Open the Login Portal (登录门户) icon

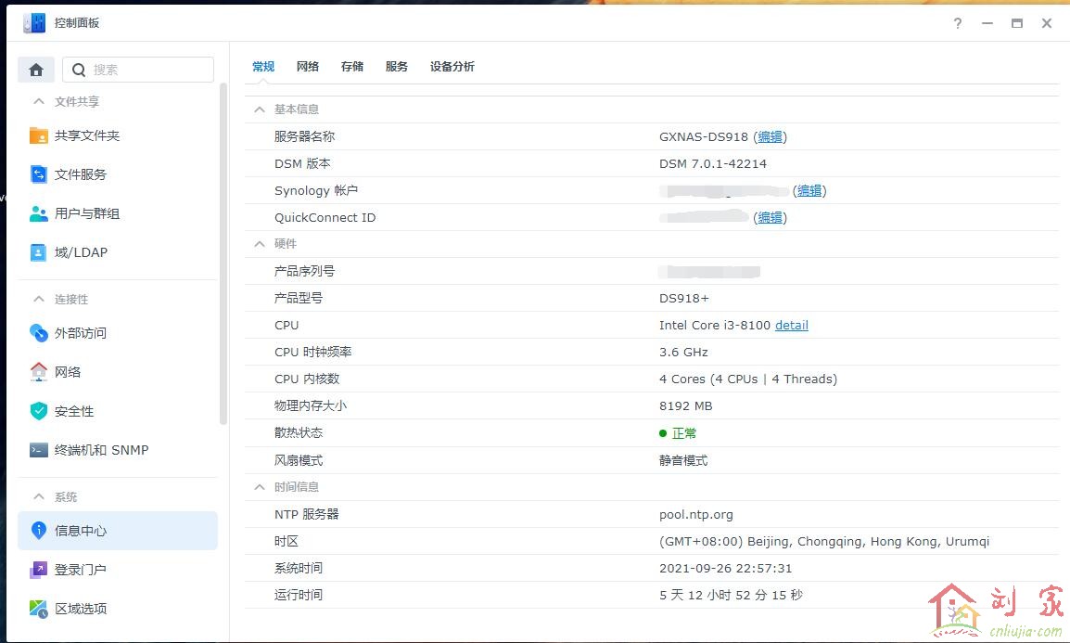pos(38,570)
